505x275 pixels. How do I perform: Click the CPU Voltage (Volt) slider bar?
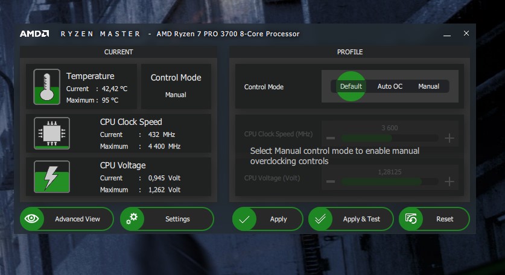point(390,182)
